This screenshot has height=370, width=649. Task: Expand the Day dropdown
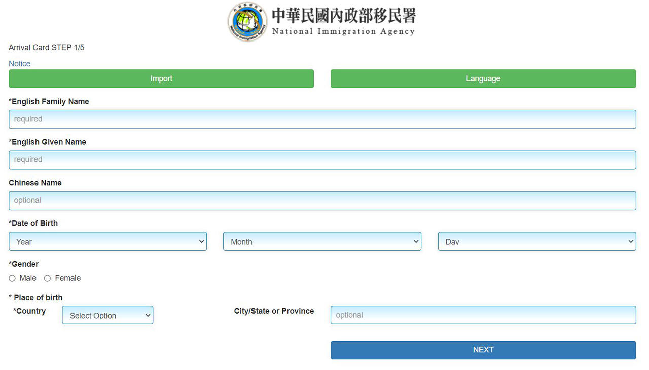(537, 241)
